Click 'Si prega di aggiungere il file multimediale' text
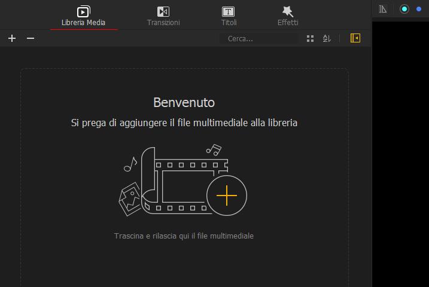This screenshot has width=429, height=287. point(160,123)
